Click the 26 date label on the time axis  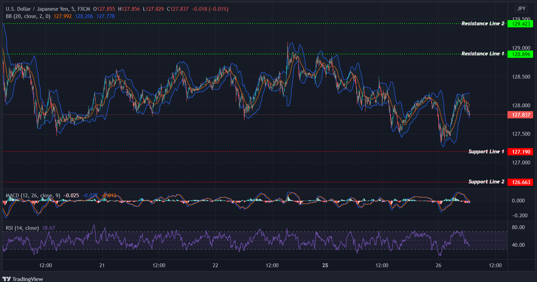click(438, 265)
